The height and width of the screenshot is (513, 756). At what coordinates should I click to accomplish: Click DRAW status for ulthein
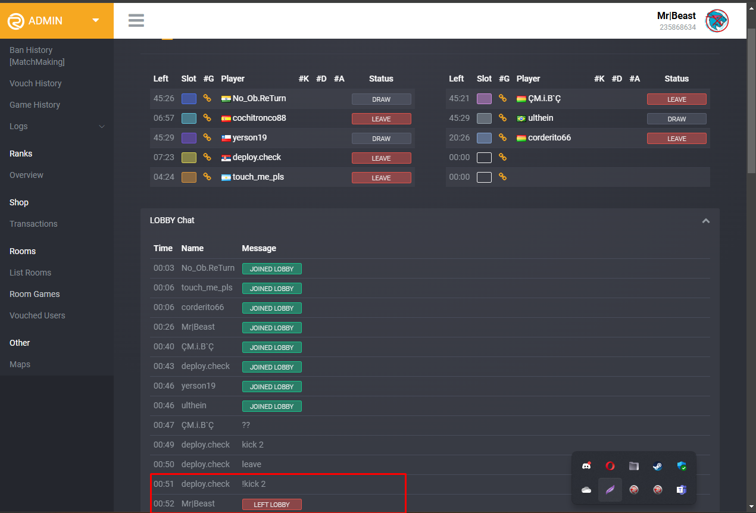tap(676, 119)
